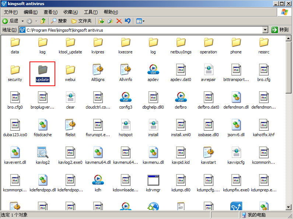Open the 工具(T) menu
Viewport: 293px width, 219px height.
click(x=91, y=12)
